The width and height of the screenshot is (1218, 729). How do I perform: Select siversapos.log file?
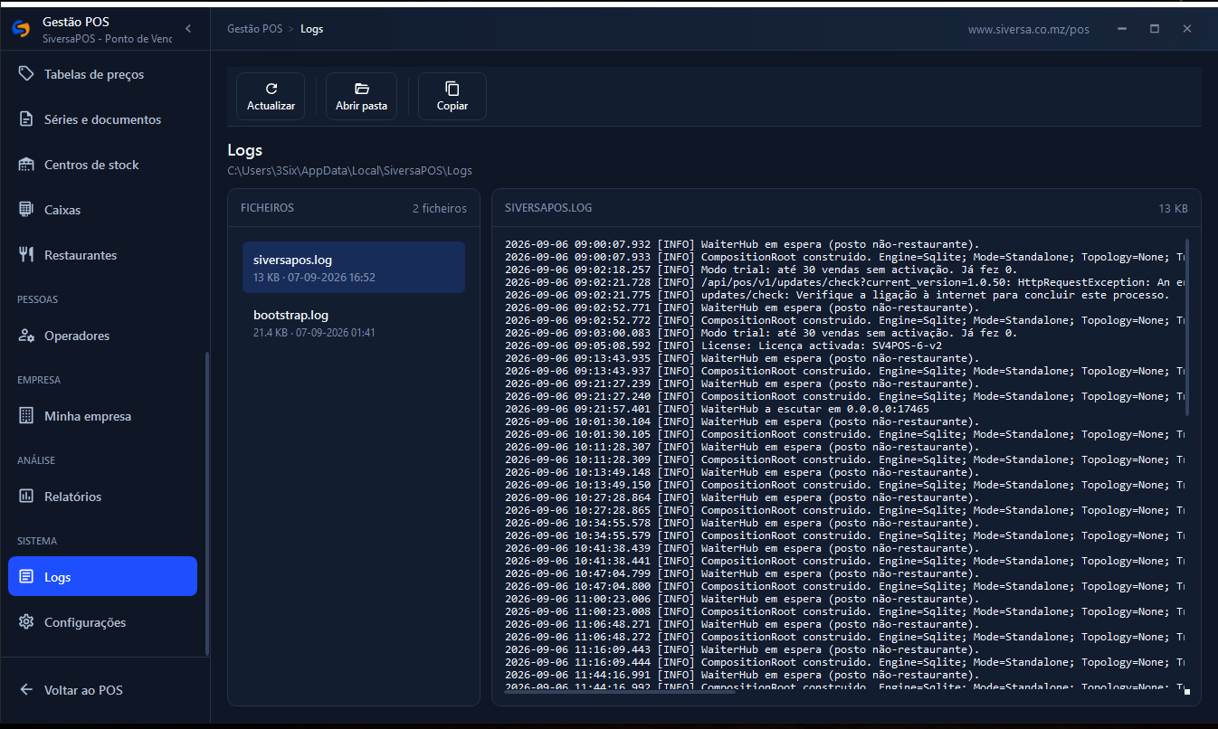(x=354, y=267)
